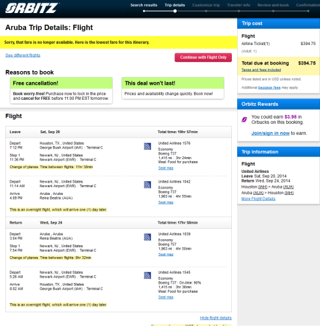This screenshot has height=326, width=320.
Task: Click the $3.95 Orbucks amount
Action: click(291, 117)
